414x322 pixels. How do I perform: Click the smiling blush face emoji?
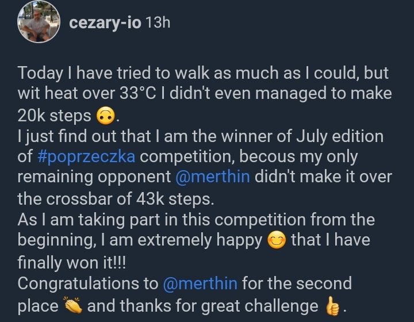pyautogui.click(x=277, y=240)
